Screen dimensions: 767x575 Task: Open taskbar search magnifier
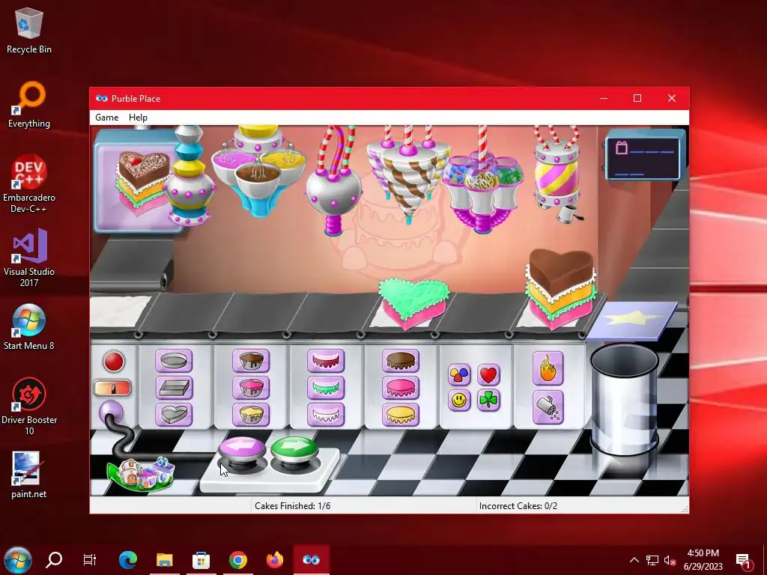pos(54,560)
